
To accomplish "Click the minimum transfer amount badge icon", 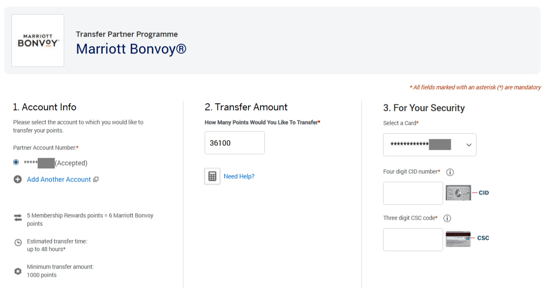I will tap(18, 271).
